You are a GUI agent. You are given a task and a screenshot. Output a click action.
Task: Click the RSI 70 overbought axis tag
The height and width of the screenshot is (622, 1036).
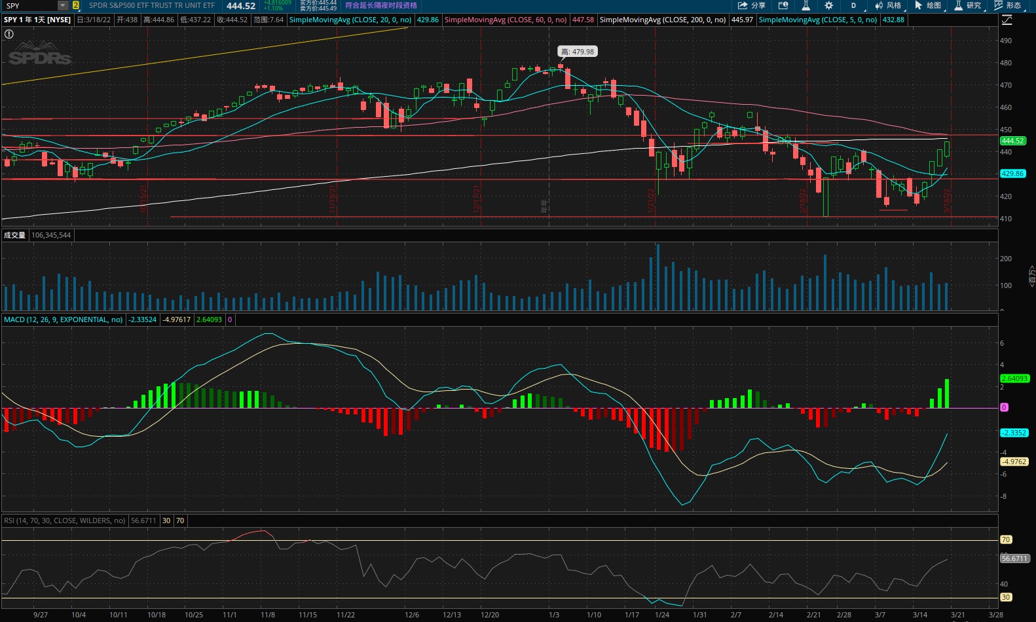point(1006,540)
